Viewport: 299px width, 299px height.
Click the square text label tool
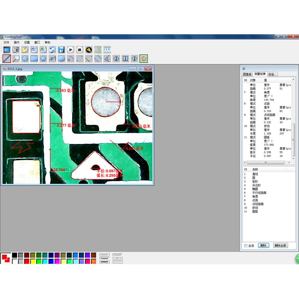click(x=125, y=59)
